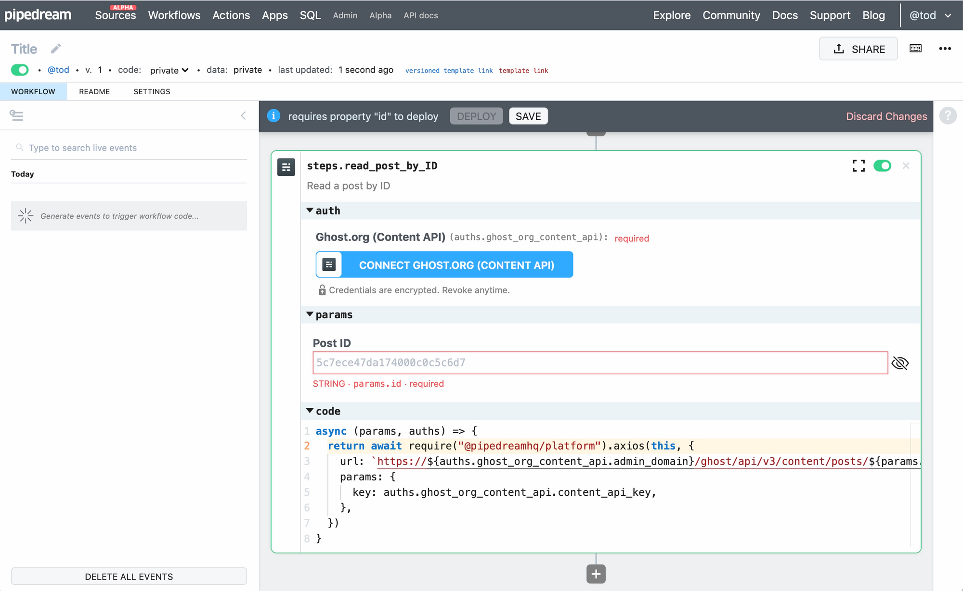
Task: Disable the read_post_by_ID step toggle
Action: pyautogui.click(x=882, y=166)
